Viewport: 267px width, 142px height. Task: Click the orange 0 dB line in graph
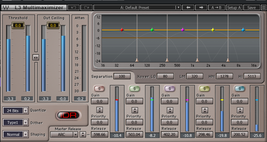coord(181,30)
